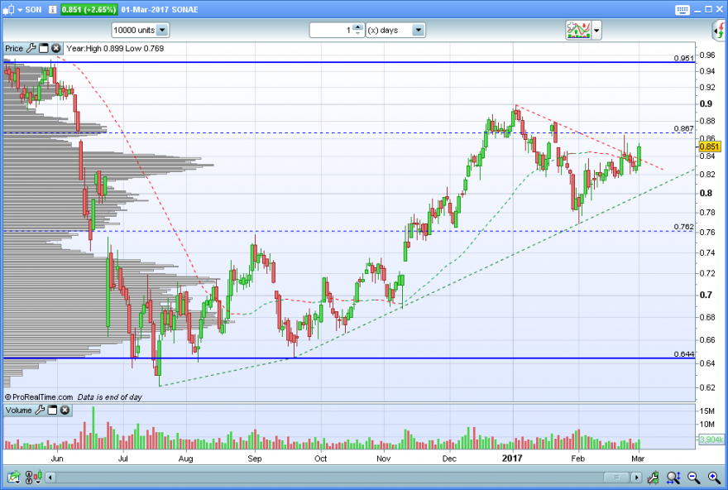
Task: Click the Feb label on time axis
Action: pos(577,459)
